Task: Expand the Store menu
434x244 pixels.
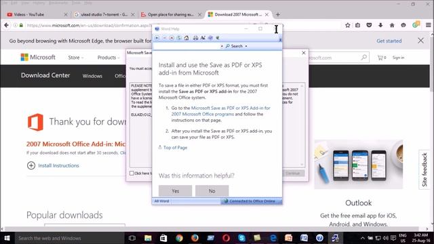Action: [x=75, y=58]
